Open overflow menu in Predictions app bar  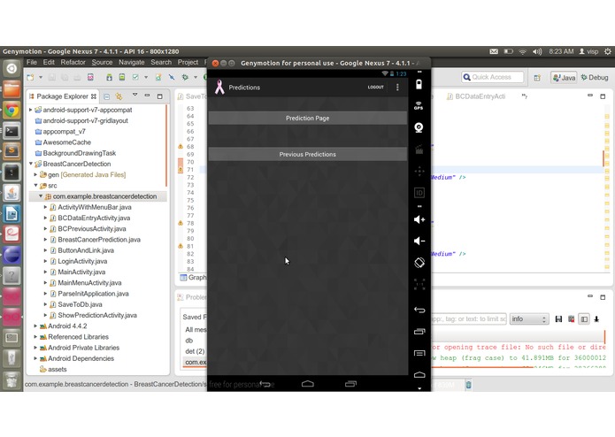(397, 88)
